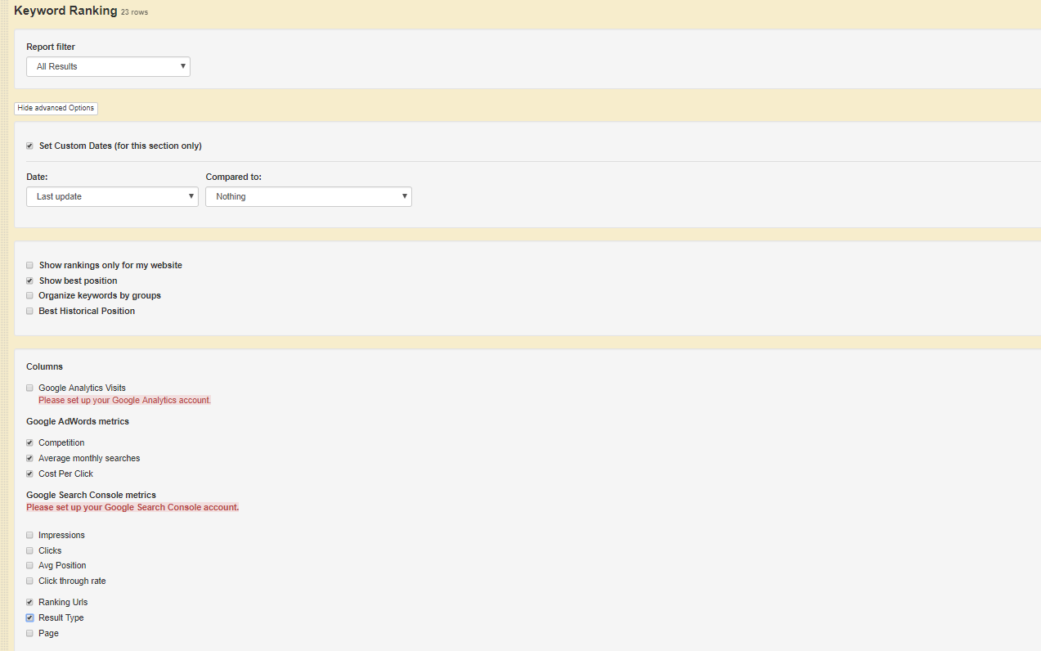Uncheck the Competition metric checkbox
The image size is (1041, 651).
click(30, 443)
